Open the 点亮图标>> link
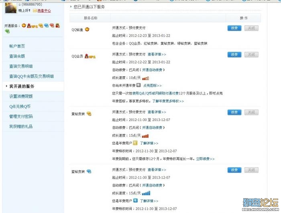Screen dimensions: 281x213 [153, 86]
